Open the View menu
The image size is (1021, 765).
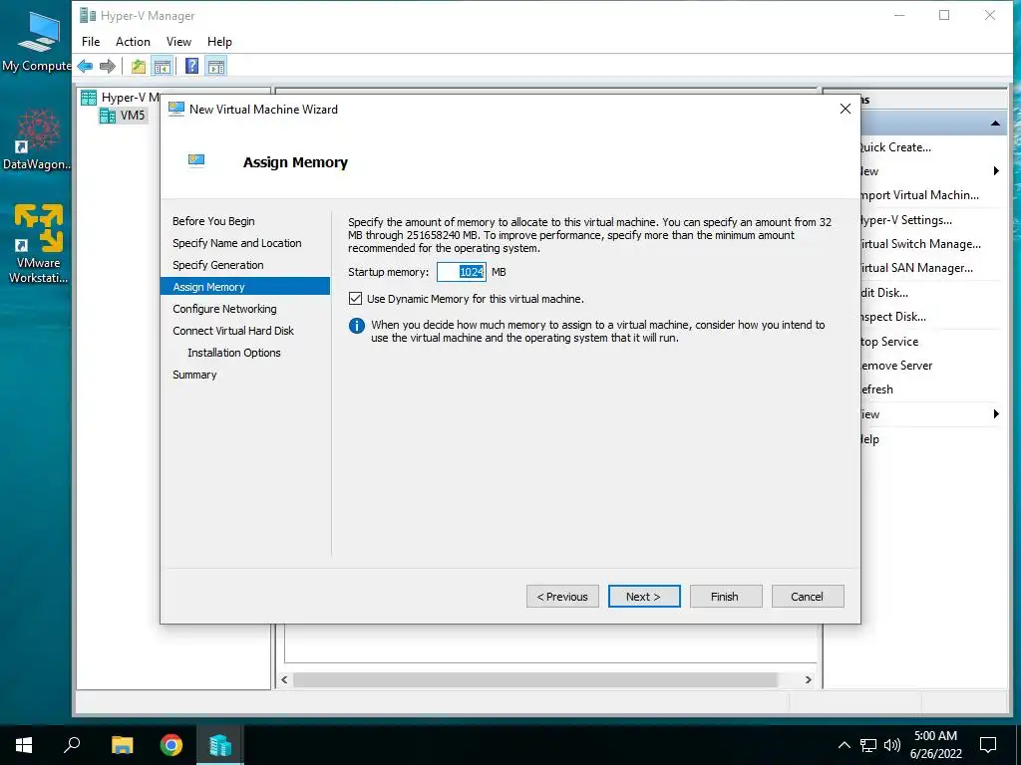[x=178, y=42]
